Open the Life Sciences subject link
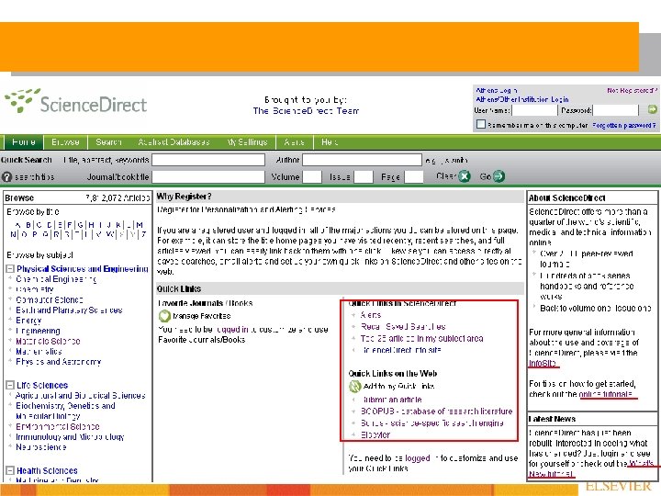Image resolution: width=661 pixels, height=496 pixels. coord(42,385)
